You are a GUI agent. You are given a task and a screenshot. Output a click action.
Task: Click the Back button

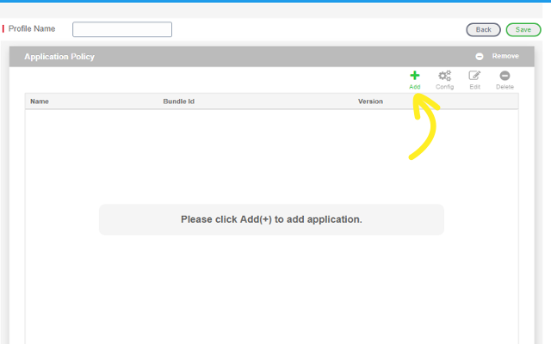coord(484,30)
